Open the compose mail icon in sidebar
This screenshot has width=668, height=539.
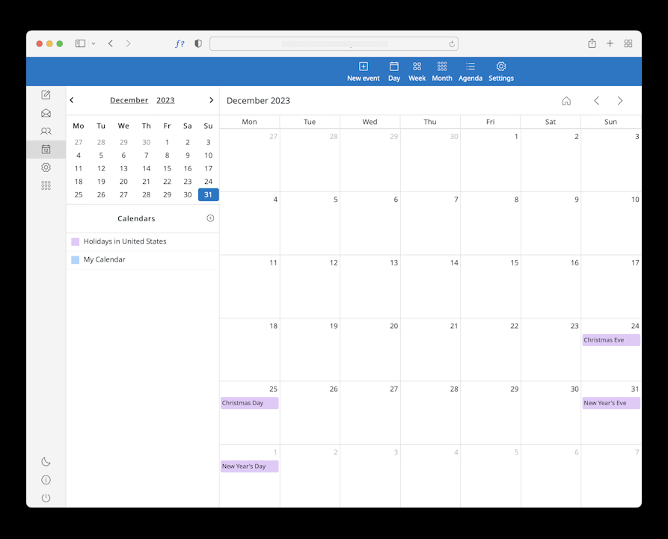(46, 95)
